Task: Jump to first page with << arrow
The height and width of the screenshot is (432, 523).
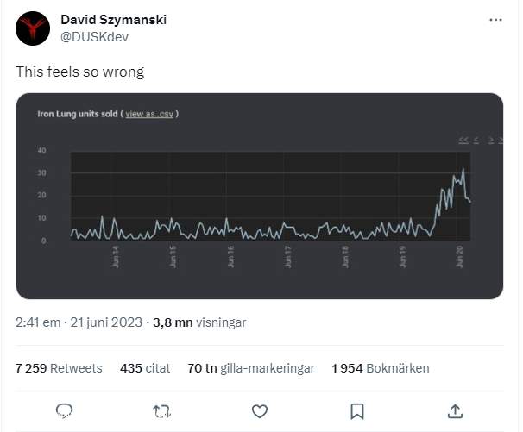Action: point(463,139)
